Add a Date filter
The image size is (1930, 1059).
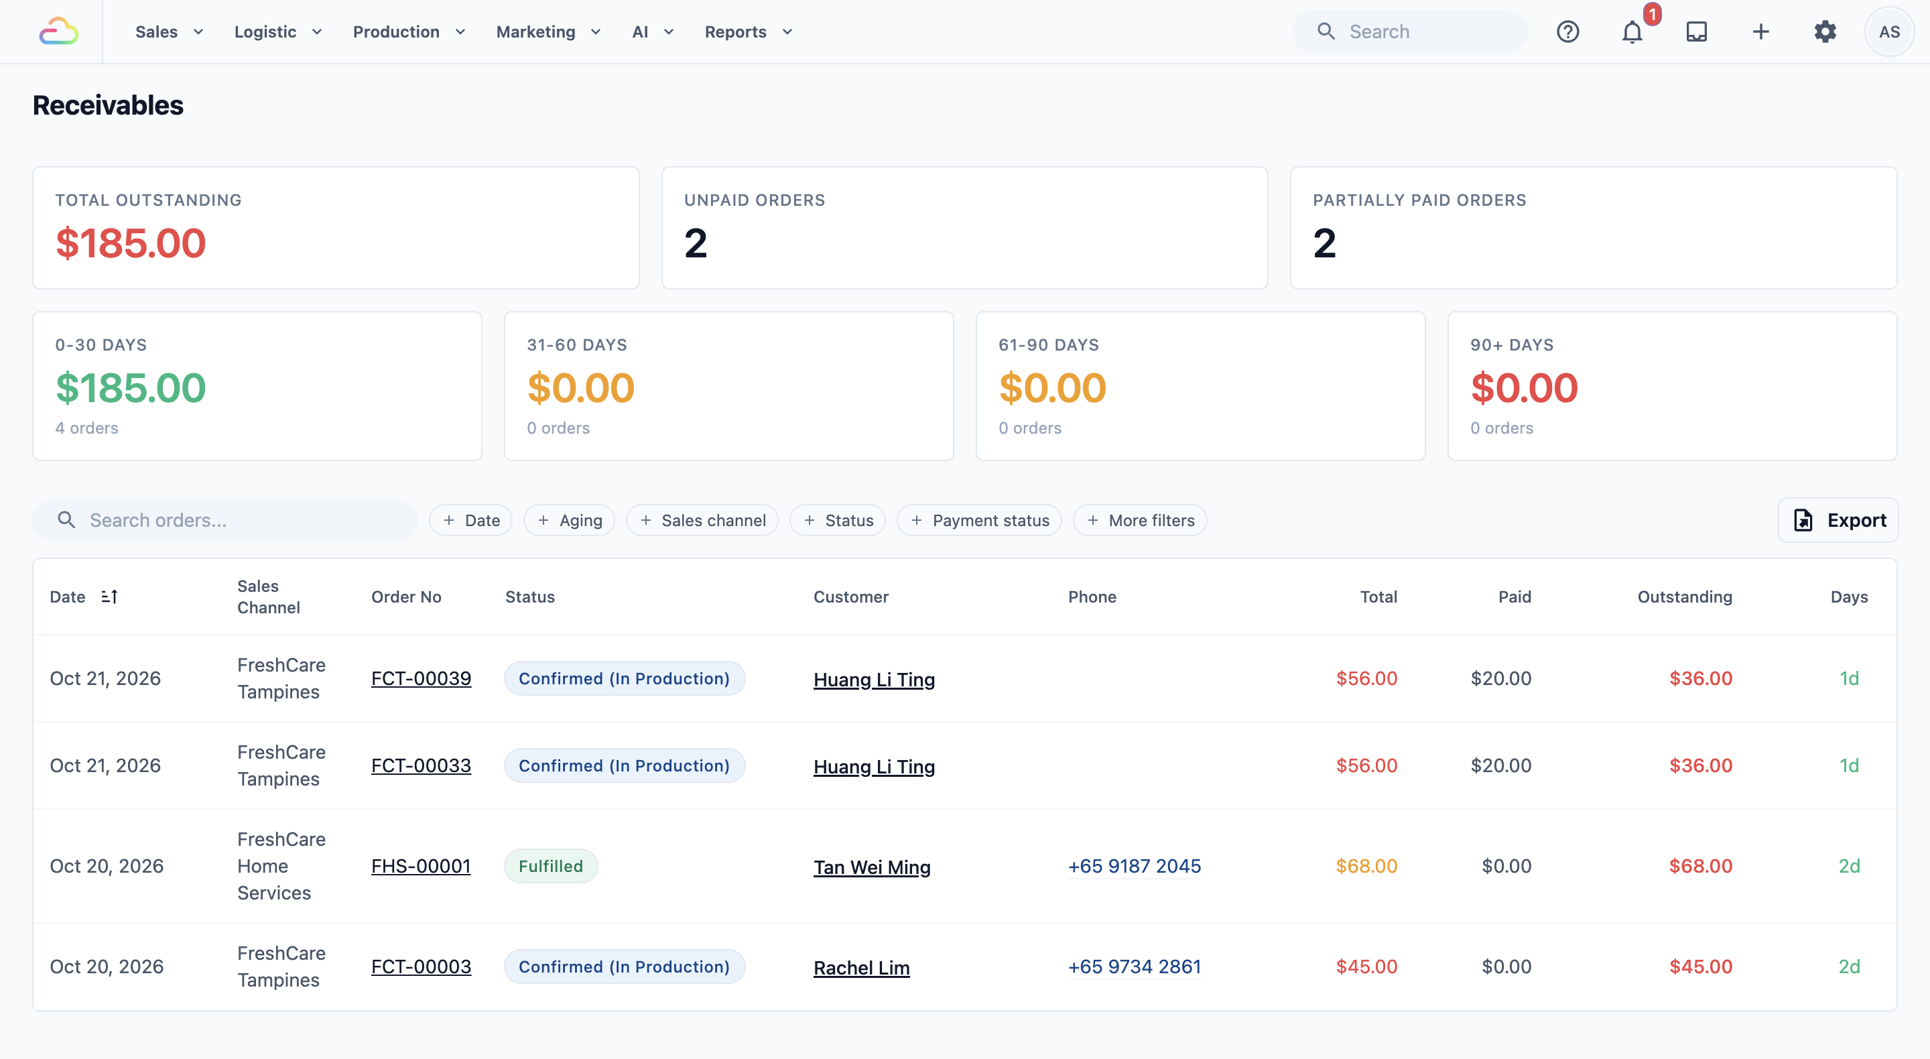(x=470, y=520)
